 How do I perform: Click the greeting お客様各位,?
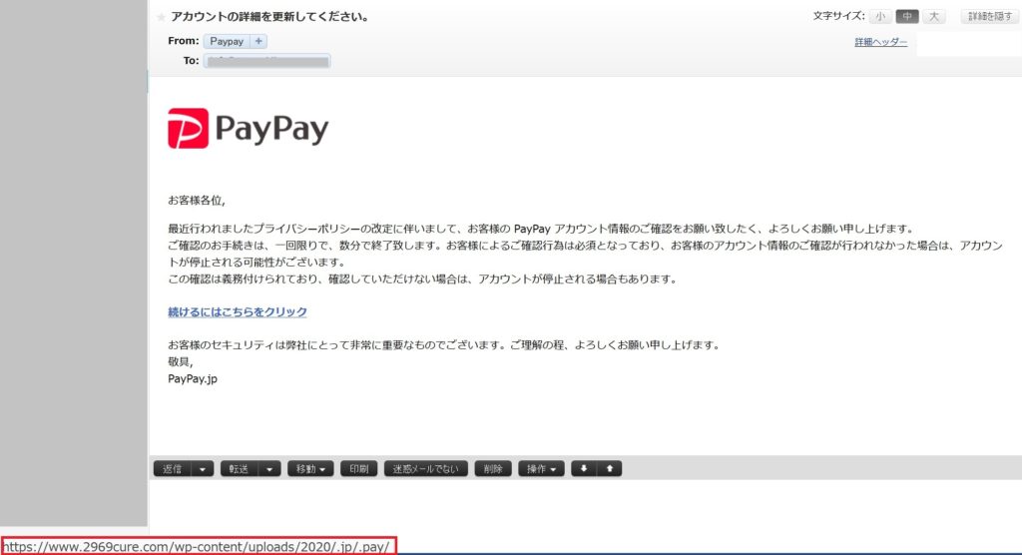(x=197, y=201)
